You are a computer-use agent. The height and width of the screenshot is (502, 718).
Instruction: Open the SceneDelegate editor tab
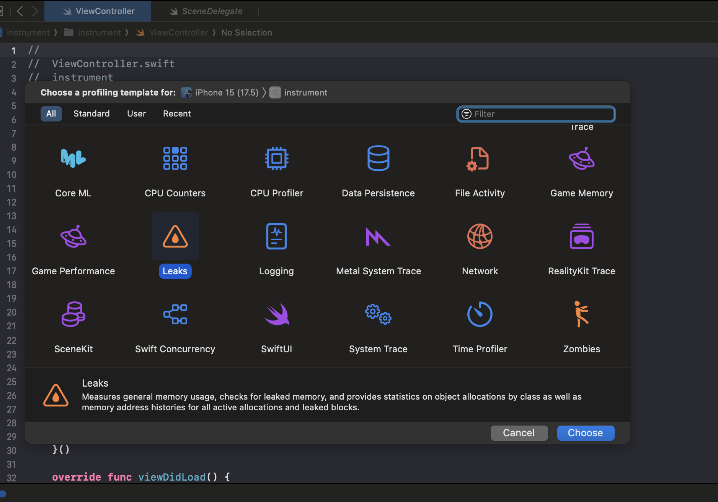206,11
